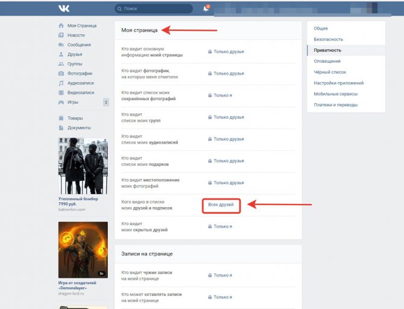This screenshot has height=309, width=404.
Task: Click the Фотографии camera icon
Action: pyautogui.click(x=61, y=74)
